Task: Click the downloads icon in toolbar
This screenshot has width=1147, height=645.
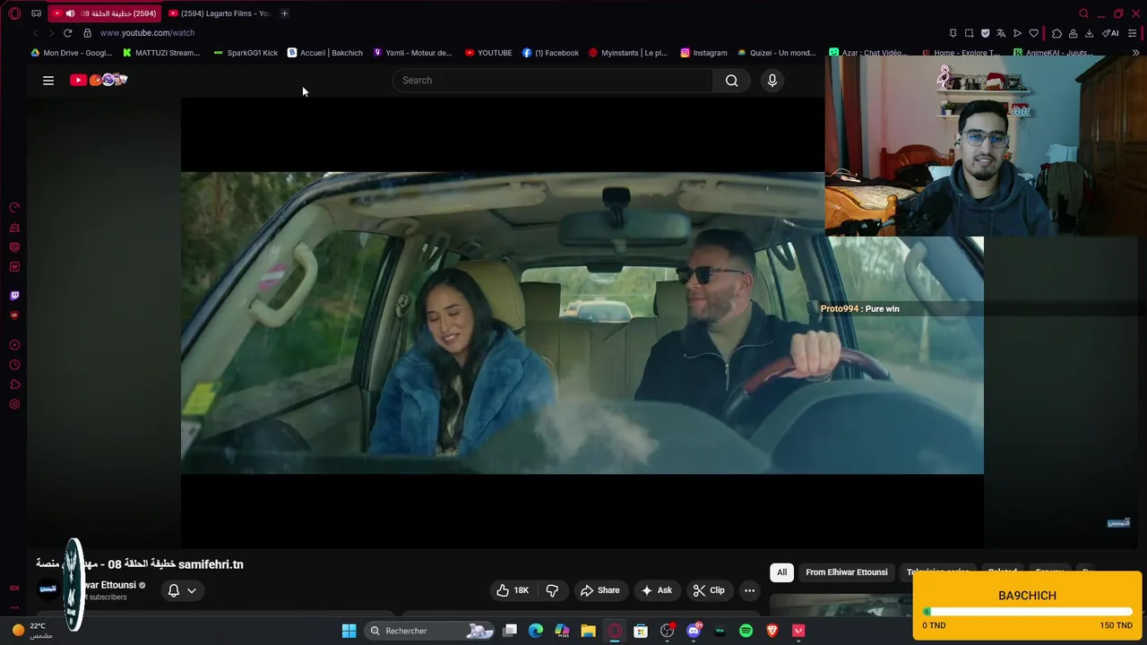Action: click(1089, 33)
